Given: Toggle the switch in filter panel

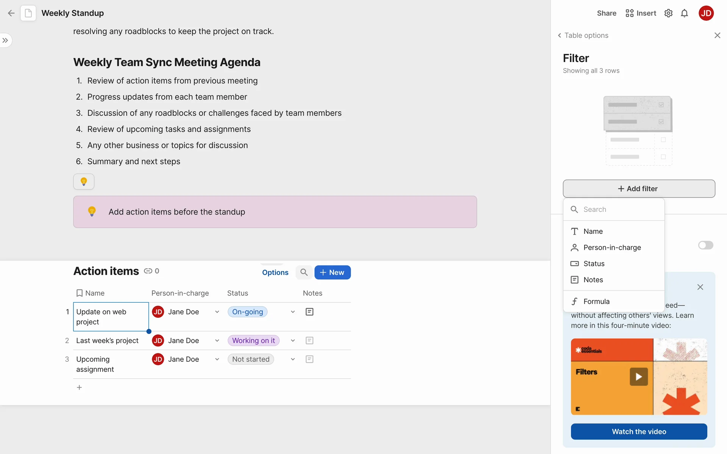Looking at the screenshot, I should tap(705, 245).
